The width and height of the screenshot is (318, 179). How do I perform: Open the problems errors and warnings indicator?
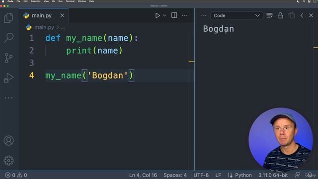[16, 175]
